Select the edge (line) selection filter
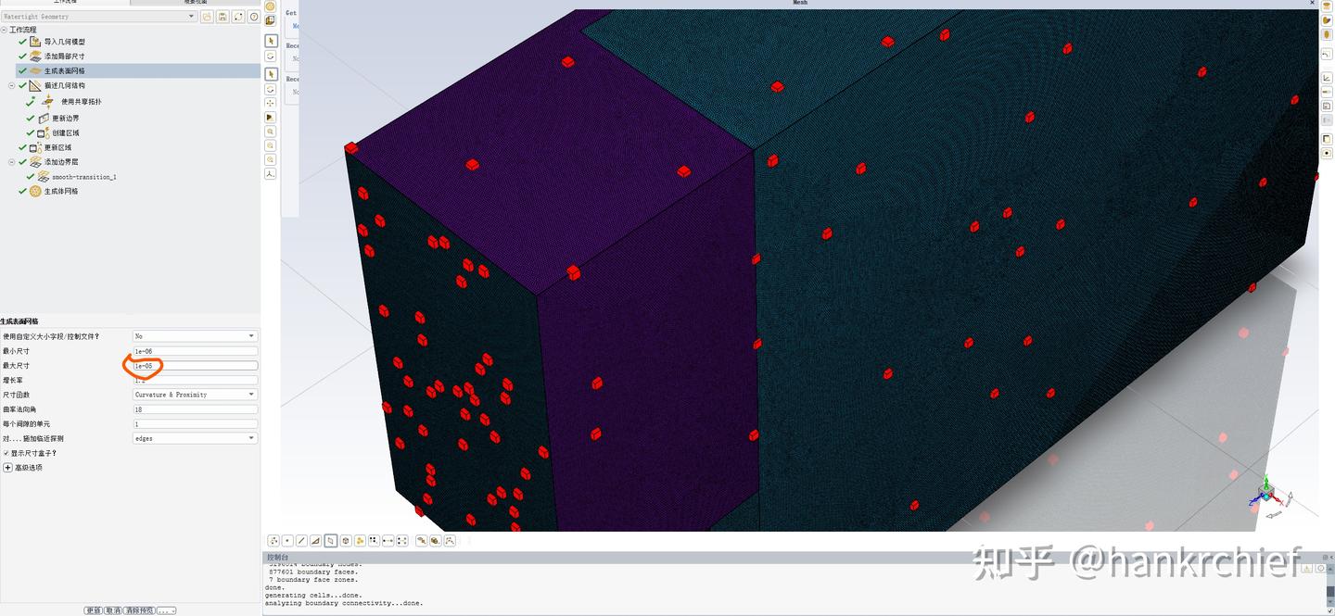This screenshot has height=616, width=1335. 301,541
